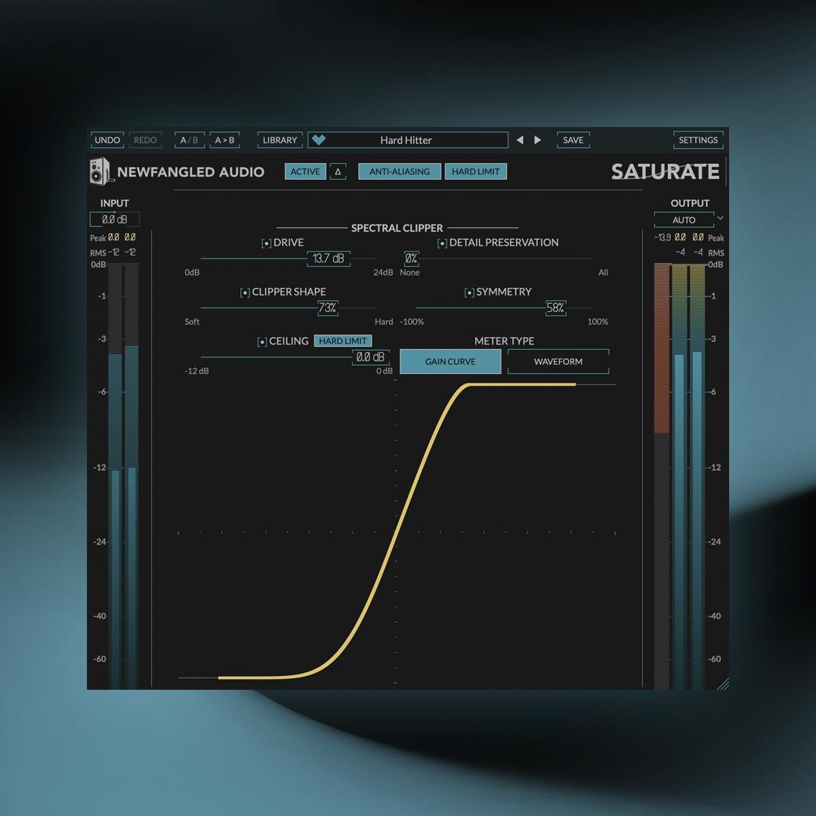Click the 24dB maximum label under DRIVE
Image resolution: width=816 pixels, height=816 pixels.
pos(383,272)
